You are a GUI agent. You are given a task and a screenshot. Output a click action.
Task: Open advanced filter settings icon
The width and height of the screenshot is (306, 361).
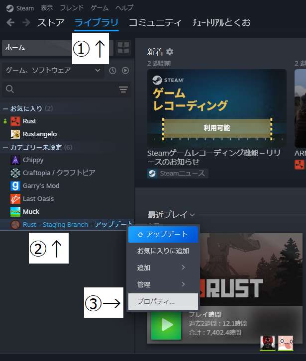coord(123,90)
